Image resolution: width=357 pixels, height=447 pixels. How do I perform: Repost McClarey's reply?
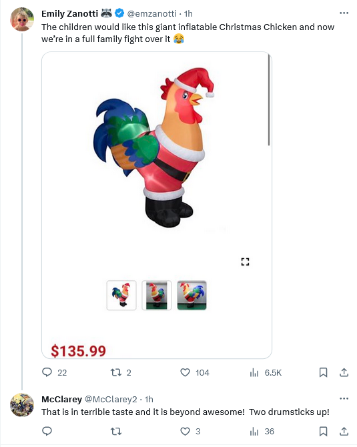coord(115,431)
